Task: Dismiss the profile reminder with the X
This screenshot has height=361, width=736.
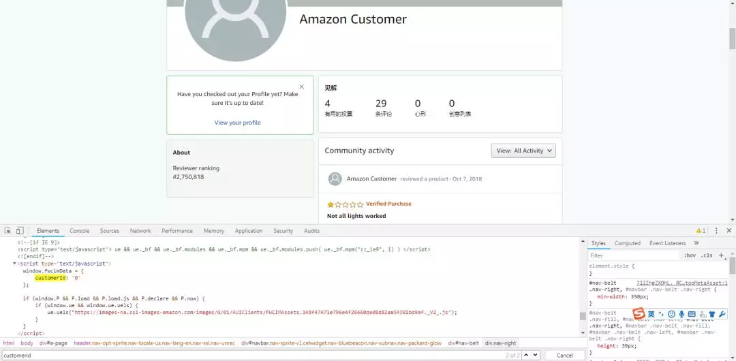Action: point(302,87)
